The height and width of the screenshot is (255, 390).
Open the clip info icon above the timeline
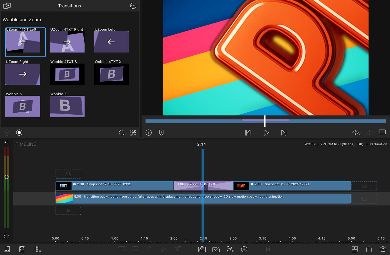pyautogui.click(x=148, y=132)
